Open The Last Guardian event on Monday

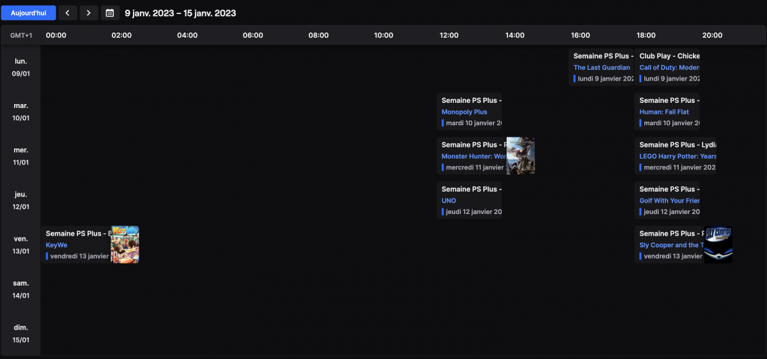(x=601, y=67)
